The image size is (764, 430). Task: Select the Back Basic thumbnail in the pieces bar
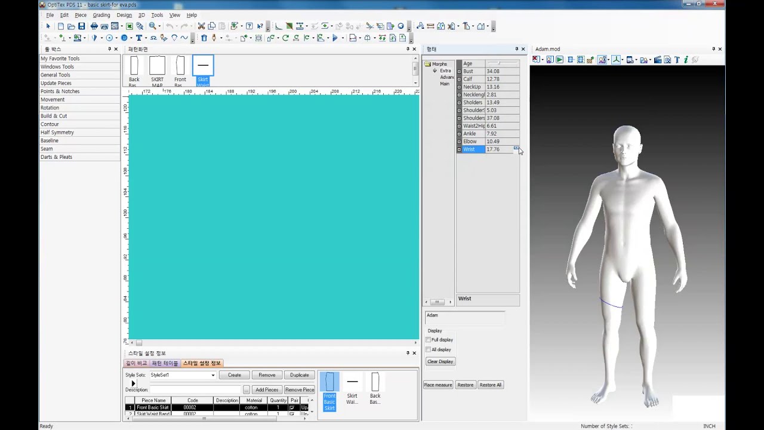134,71
